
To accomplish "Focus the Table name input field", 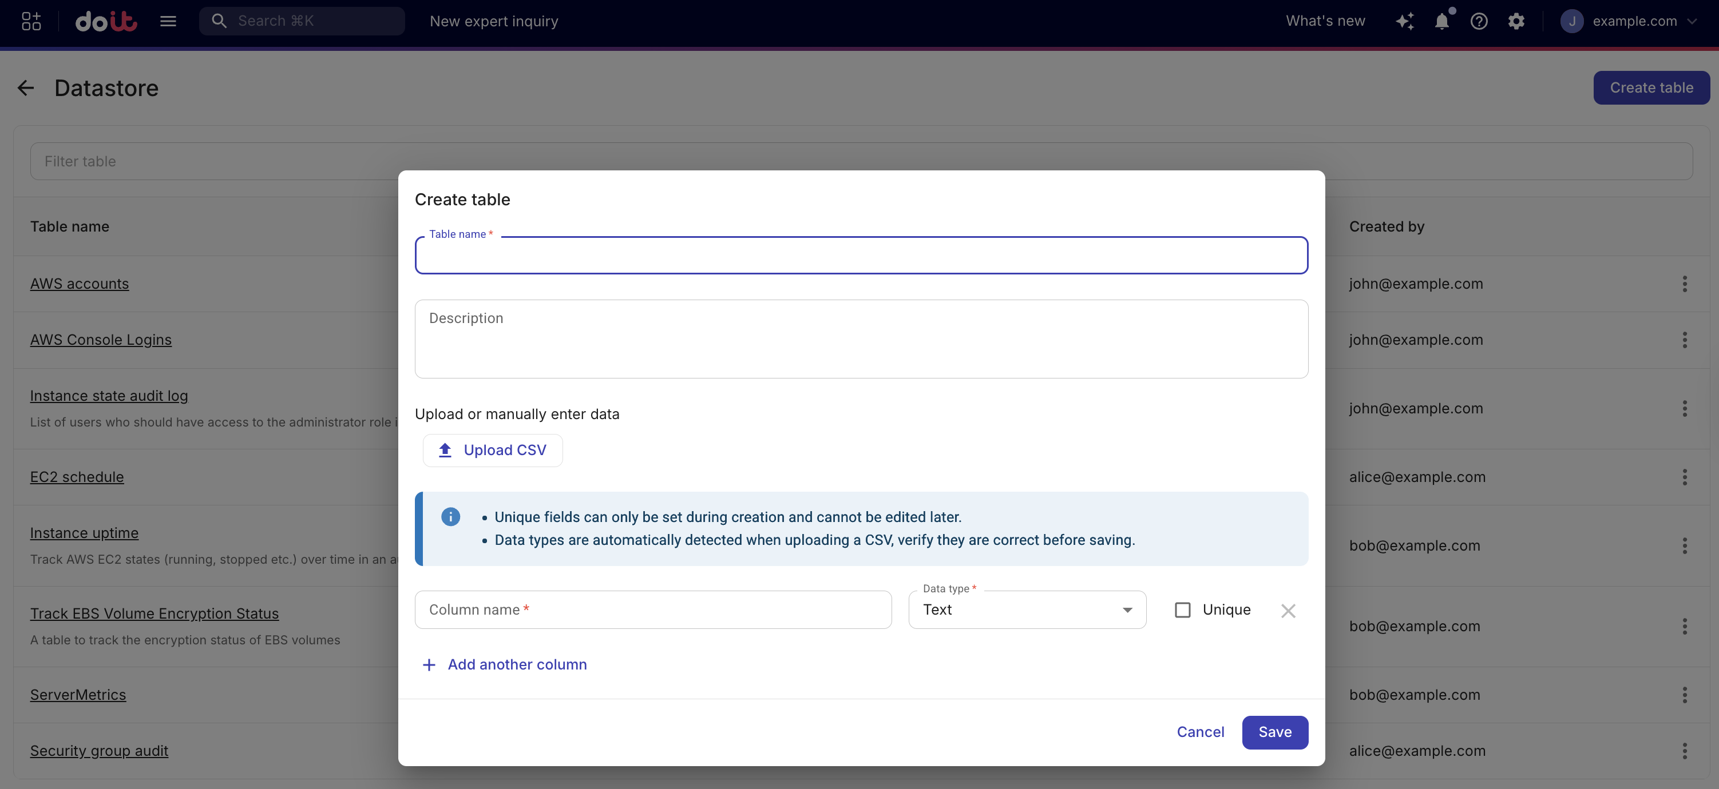I will [861, 256].
